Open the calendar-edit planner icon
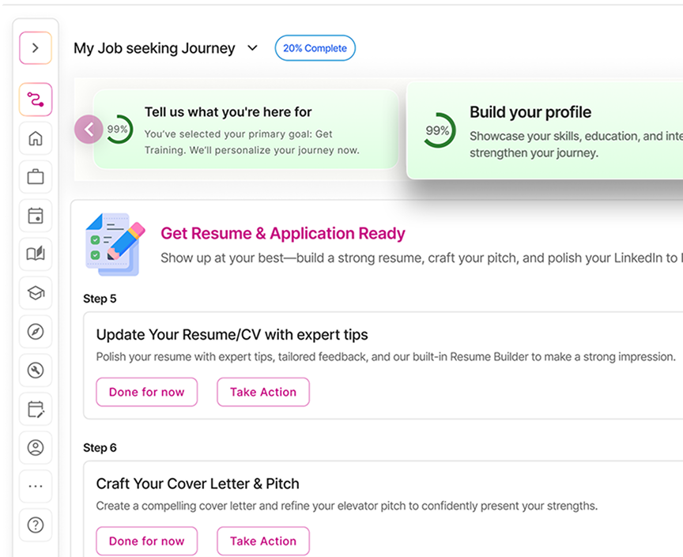The width and height of the screenshot is (683, 557). tap(36, 409)
